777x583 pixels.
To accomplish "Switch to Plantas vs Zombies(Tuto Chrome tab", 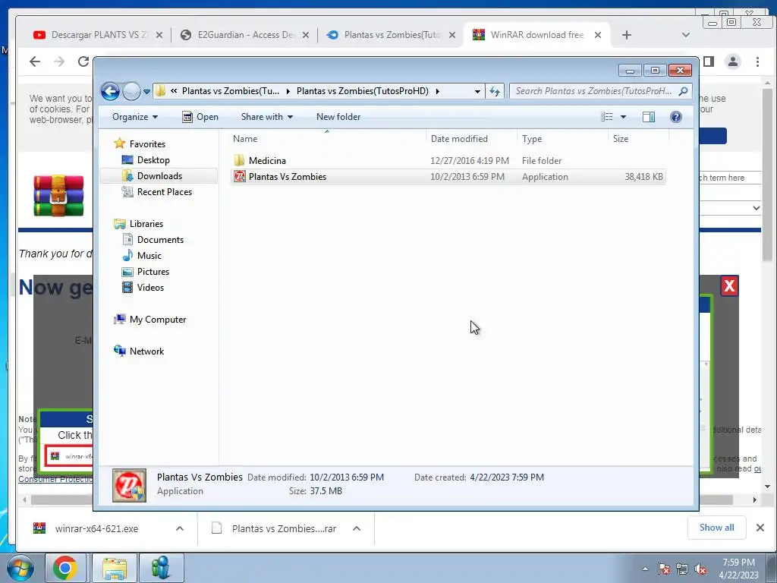I will 391,35.
